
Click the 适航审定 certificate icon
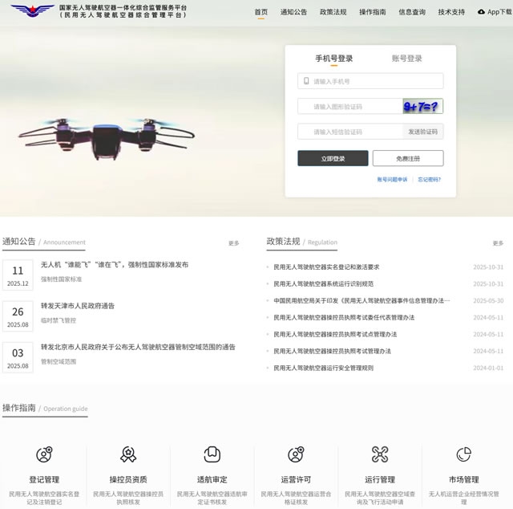click(212, 454)
